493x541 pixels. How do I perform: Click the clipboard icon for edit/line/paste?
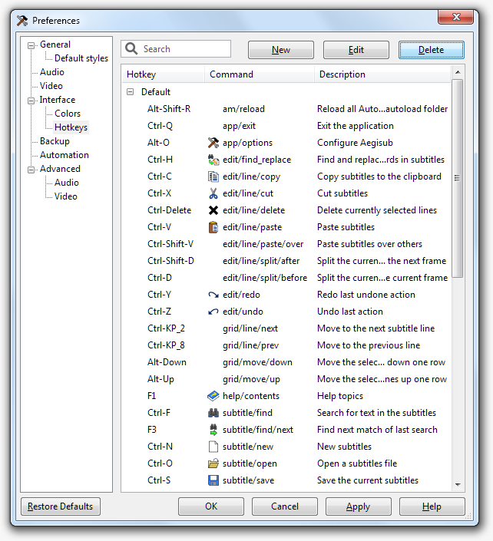(213, 227)
